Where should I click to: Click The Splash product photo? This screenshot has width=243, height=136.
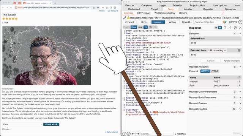pos(47,56)
